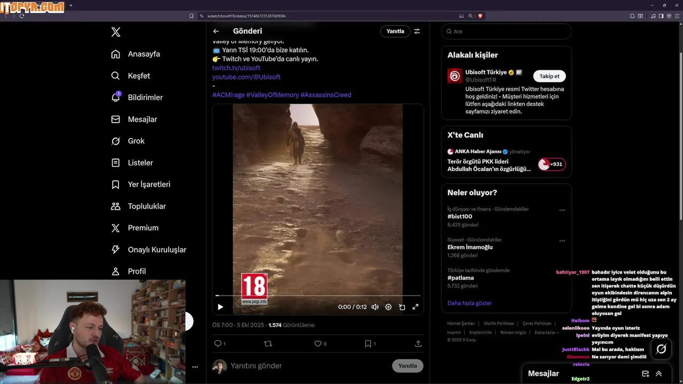Click the browser address bar URL

(247, 16)
